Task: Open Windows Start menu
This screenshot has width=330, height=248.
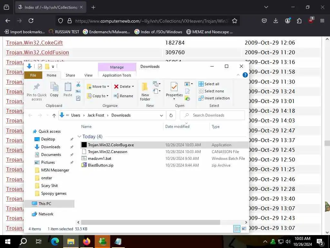Action: (8, 241)
